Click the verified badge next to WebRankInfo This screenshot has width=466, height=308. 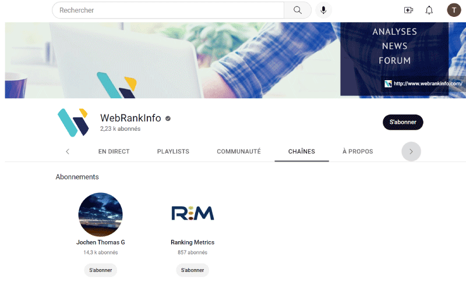coord(168,119)
